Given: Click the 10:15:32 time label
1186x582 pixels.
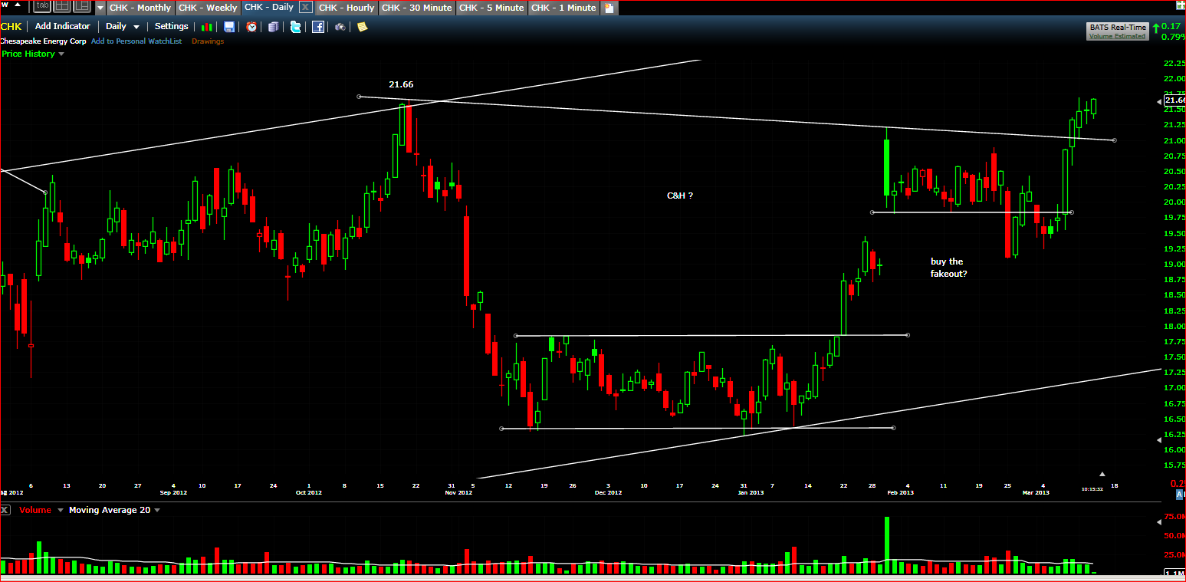Looking at the screenshot, I should [x=1092, y=489].
